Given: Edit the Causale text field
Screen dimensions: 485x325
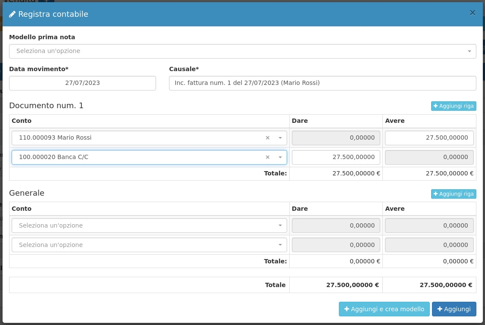Looking at the screenshot, I should [x=322, y=83].
